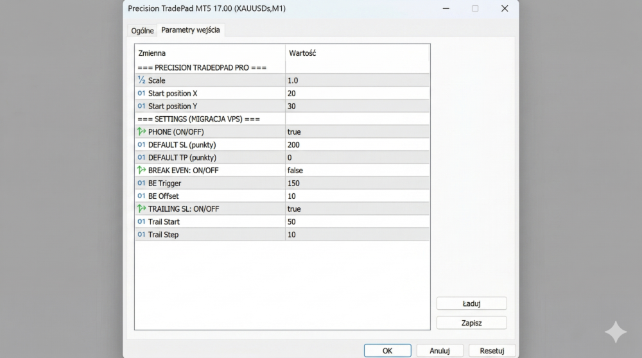
Task: Select the 'DEFAULT TP (punkty)' label
Action: [x=182, y=158]
